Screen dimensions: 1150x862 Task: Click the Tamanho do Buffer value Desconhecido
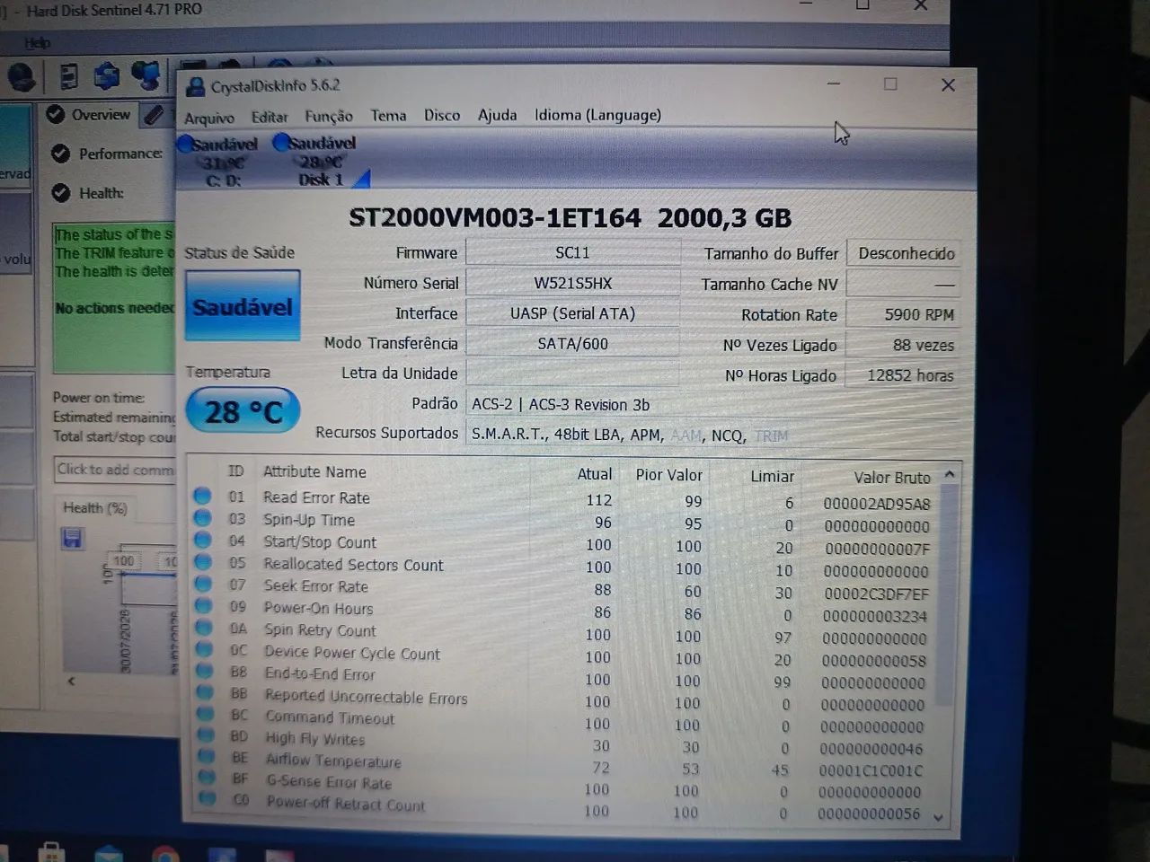point(903,253)
